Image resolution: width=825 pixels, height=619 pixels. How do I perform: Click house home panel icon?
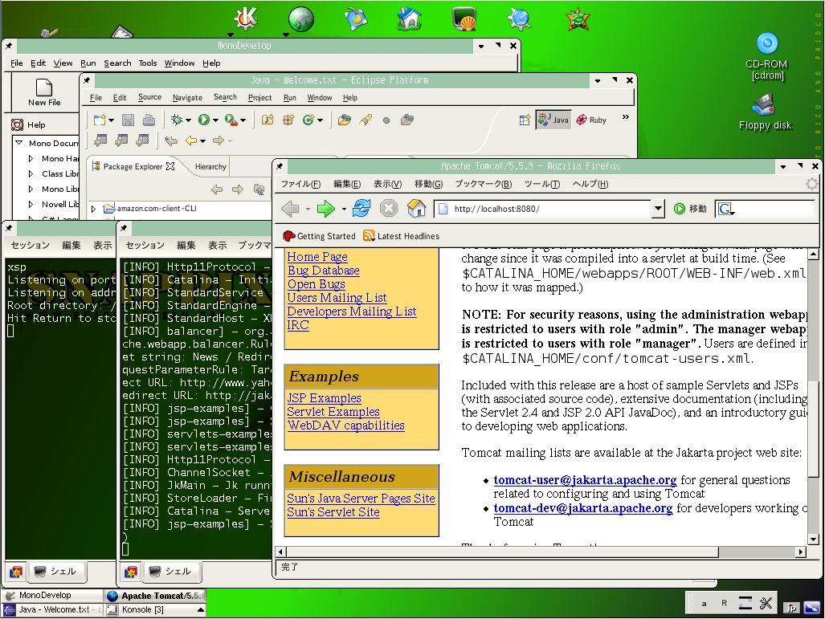click(410, 19)
